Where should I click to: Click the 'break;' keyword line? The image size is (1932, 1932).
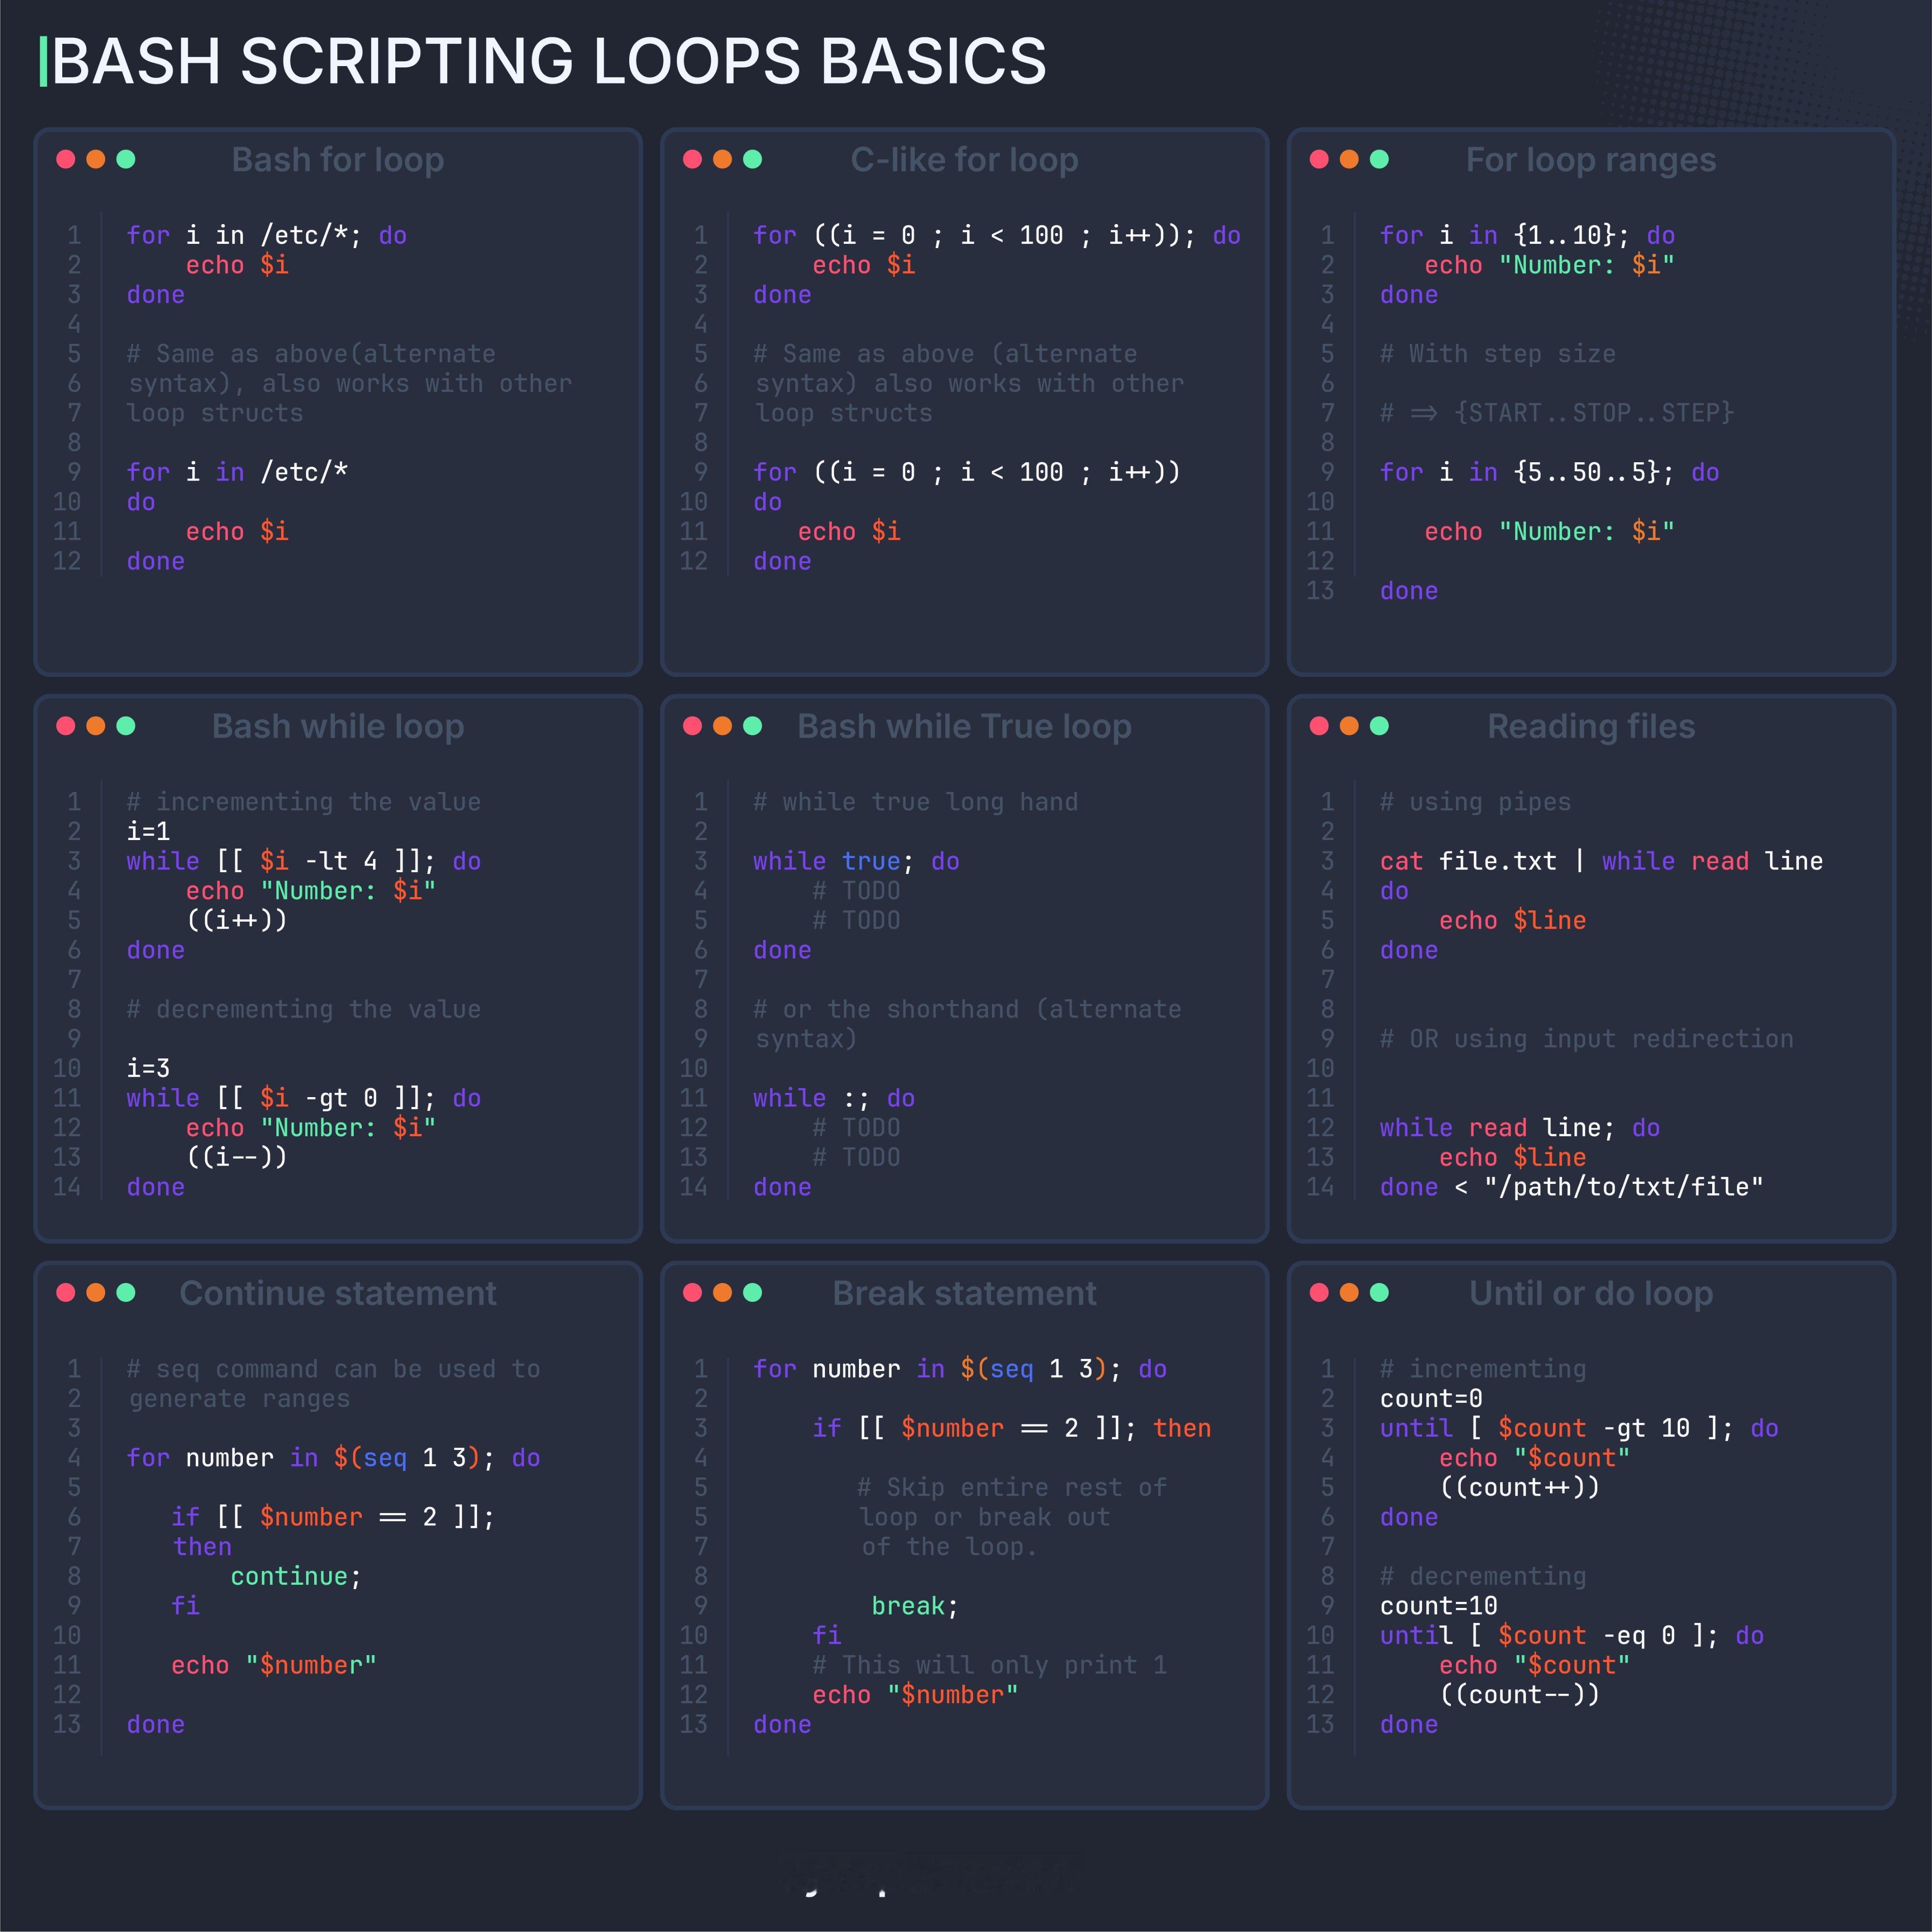tap(915, 1606)
